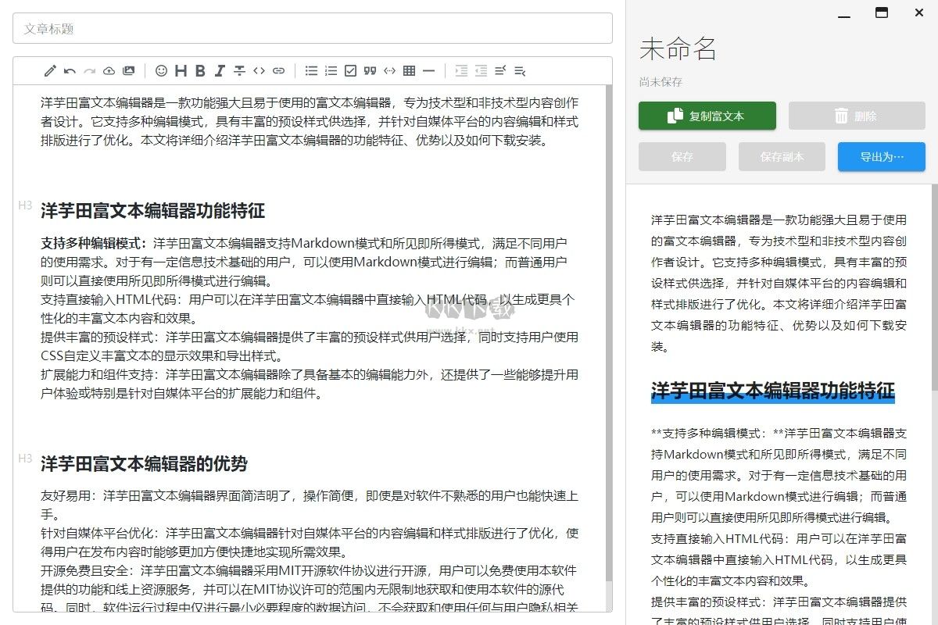This screenshot has width=938, height=625.
Task: Insert a horizontal divider line
Action: [428, 71]
